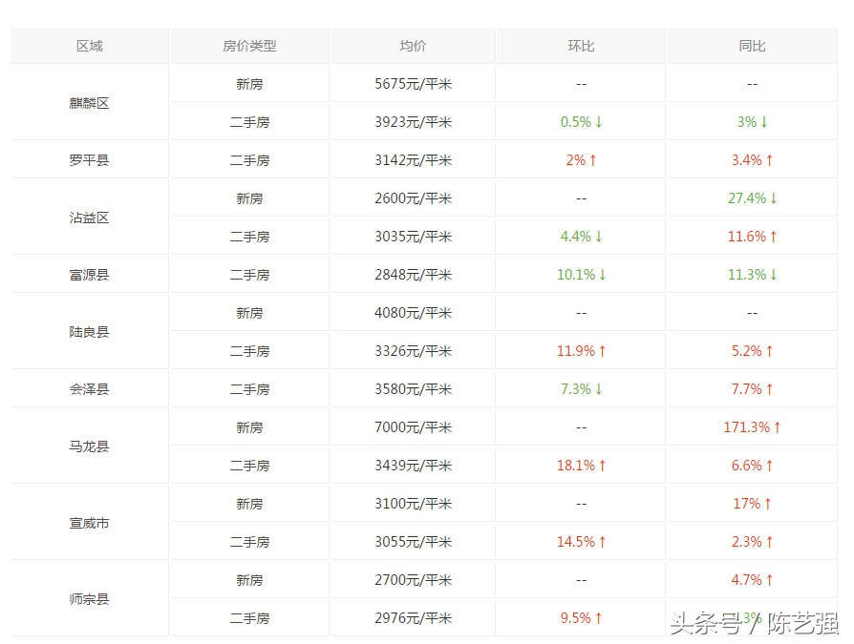Select the 麒麟区 region cell

tap(90, 103)
